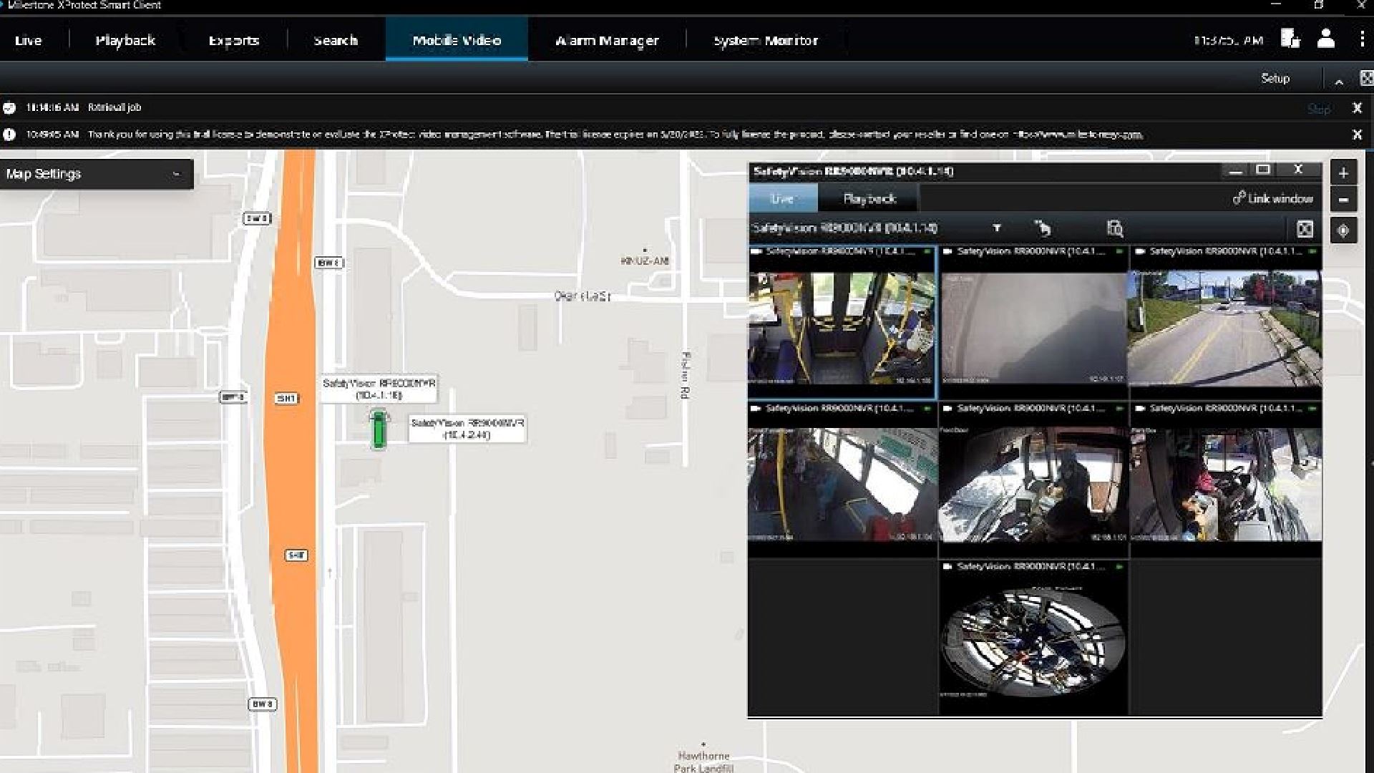1374x773 pixels.
Task: Click Link window in SafetyVision window
Action: (1273, 198)
